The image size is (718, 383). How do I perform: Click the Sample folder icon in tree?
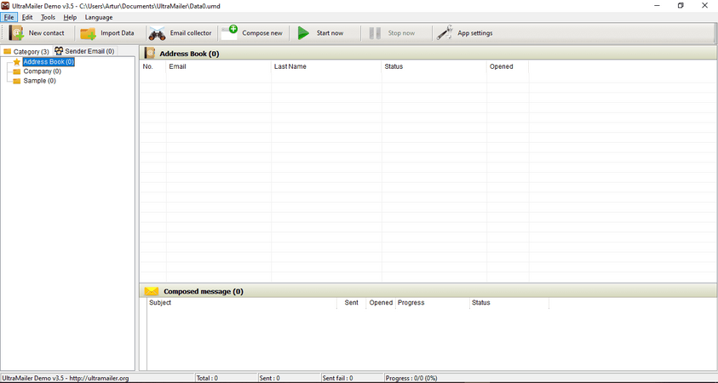17,82
